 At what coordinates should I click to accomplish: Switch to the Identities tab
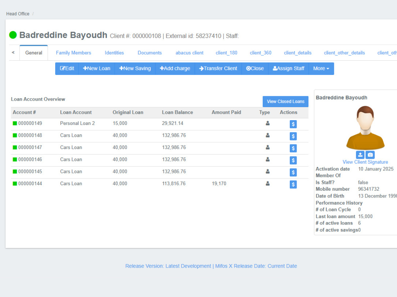[x=114, y=53]
